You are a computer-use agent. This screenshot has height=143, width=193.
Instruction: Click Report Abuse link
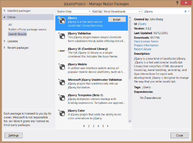click(x=142, y=49)
